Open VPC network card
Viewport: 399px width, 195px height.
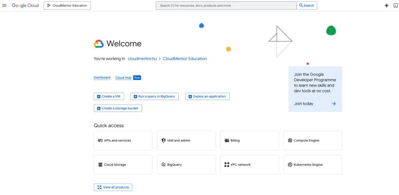249,165
